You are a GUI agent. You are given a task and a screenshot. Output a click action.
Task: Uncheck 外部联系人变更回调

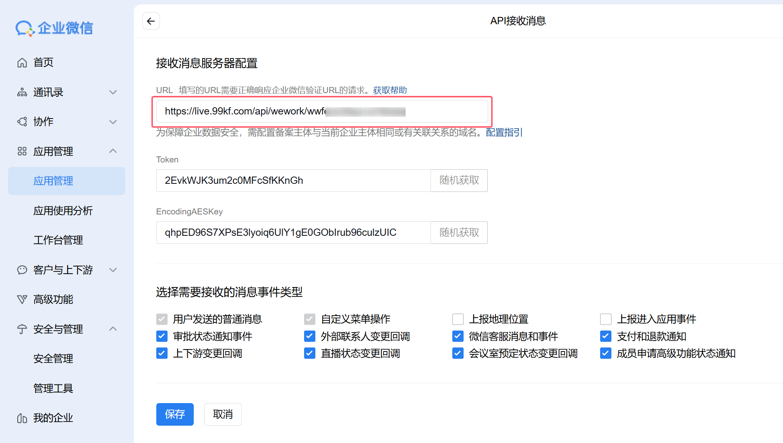coord(310,336)
